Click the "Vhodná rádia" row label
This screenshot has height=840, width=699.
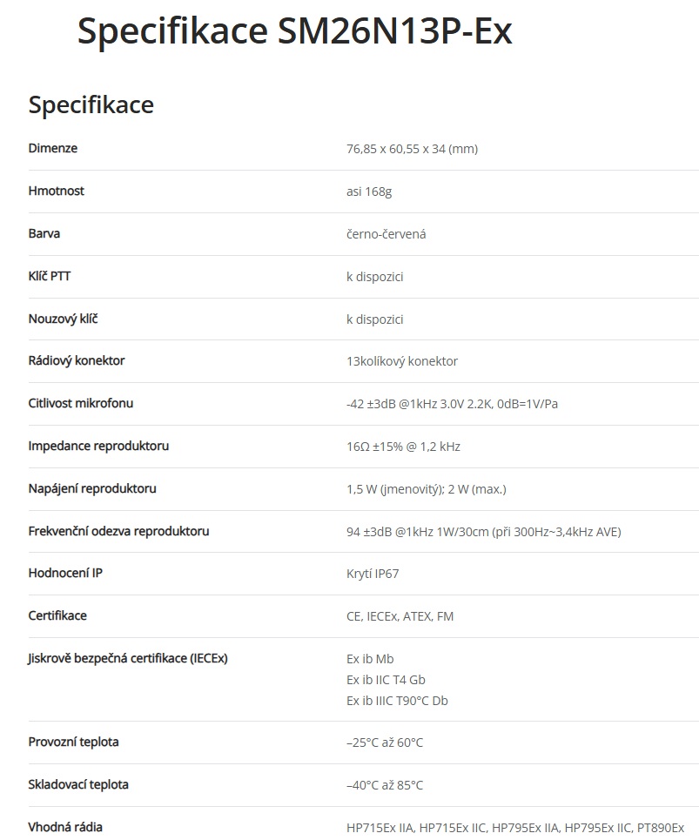(x=65, y=827)
